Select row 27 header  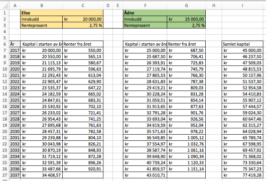tap(5, 175)
